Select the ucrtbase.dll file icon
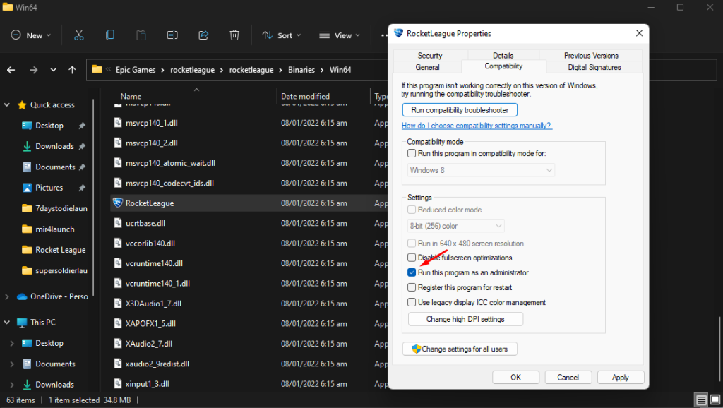 coord(118,223)
